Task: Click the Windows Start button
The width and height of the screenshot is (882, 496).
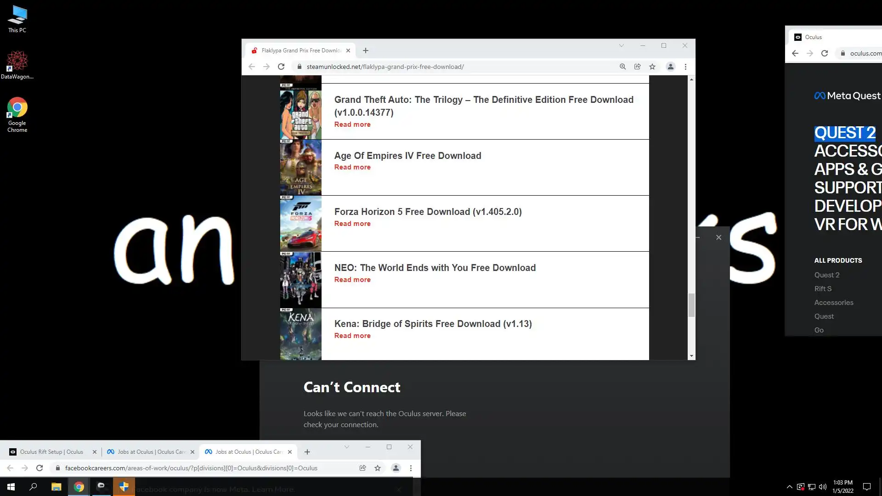Action: 11,487
